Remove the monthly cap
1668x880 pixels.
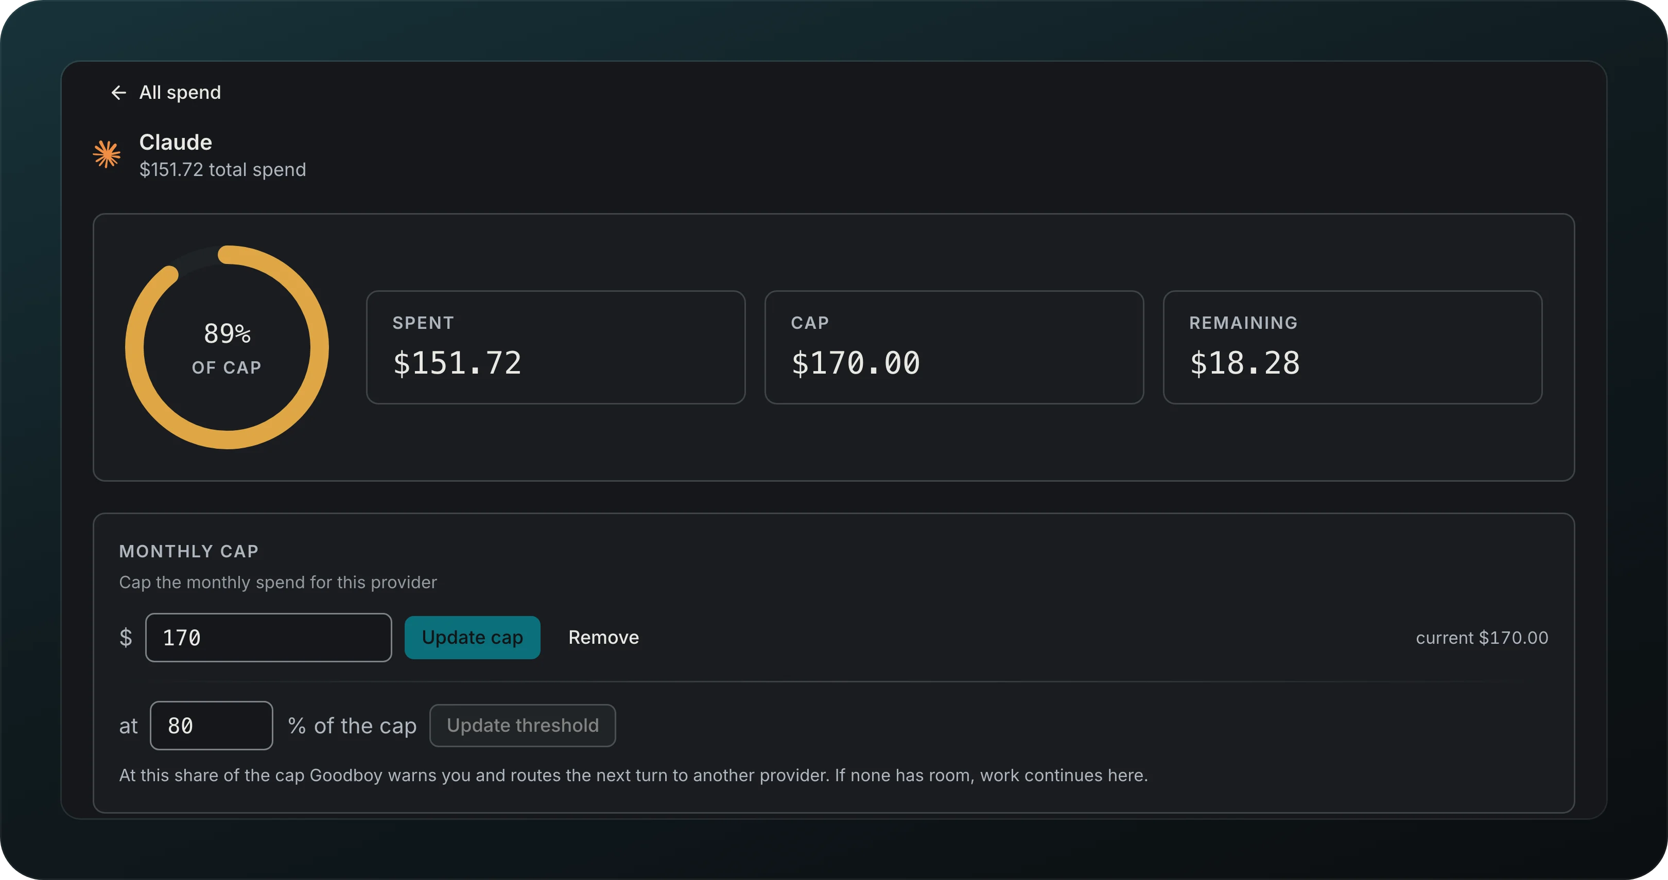click(603, 637)
